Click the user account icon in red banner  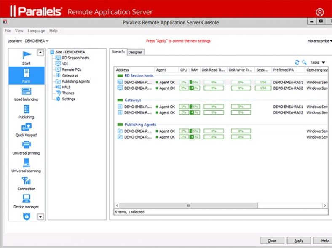320,12
